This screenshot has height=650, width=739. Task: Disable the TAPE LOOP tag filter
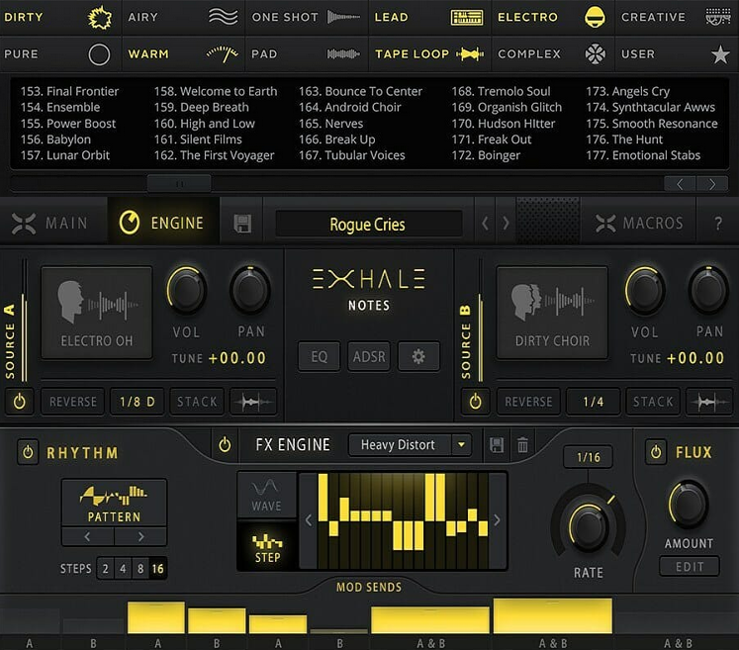click(x=429, y=54)
